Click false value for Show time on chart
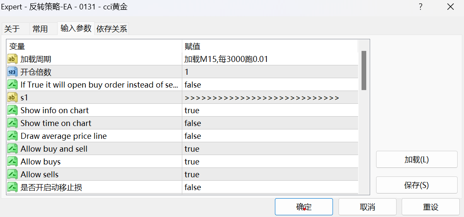The width and height of the screenshot is (464, 217). (193, 123)
